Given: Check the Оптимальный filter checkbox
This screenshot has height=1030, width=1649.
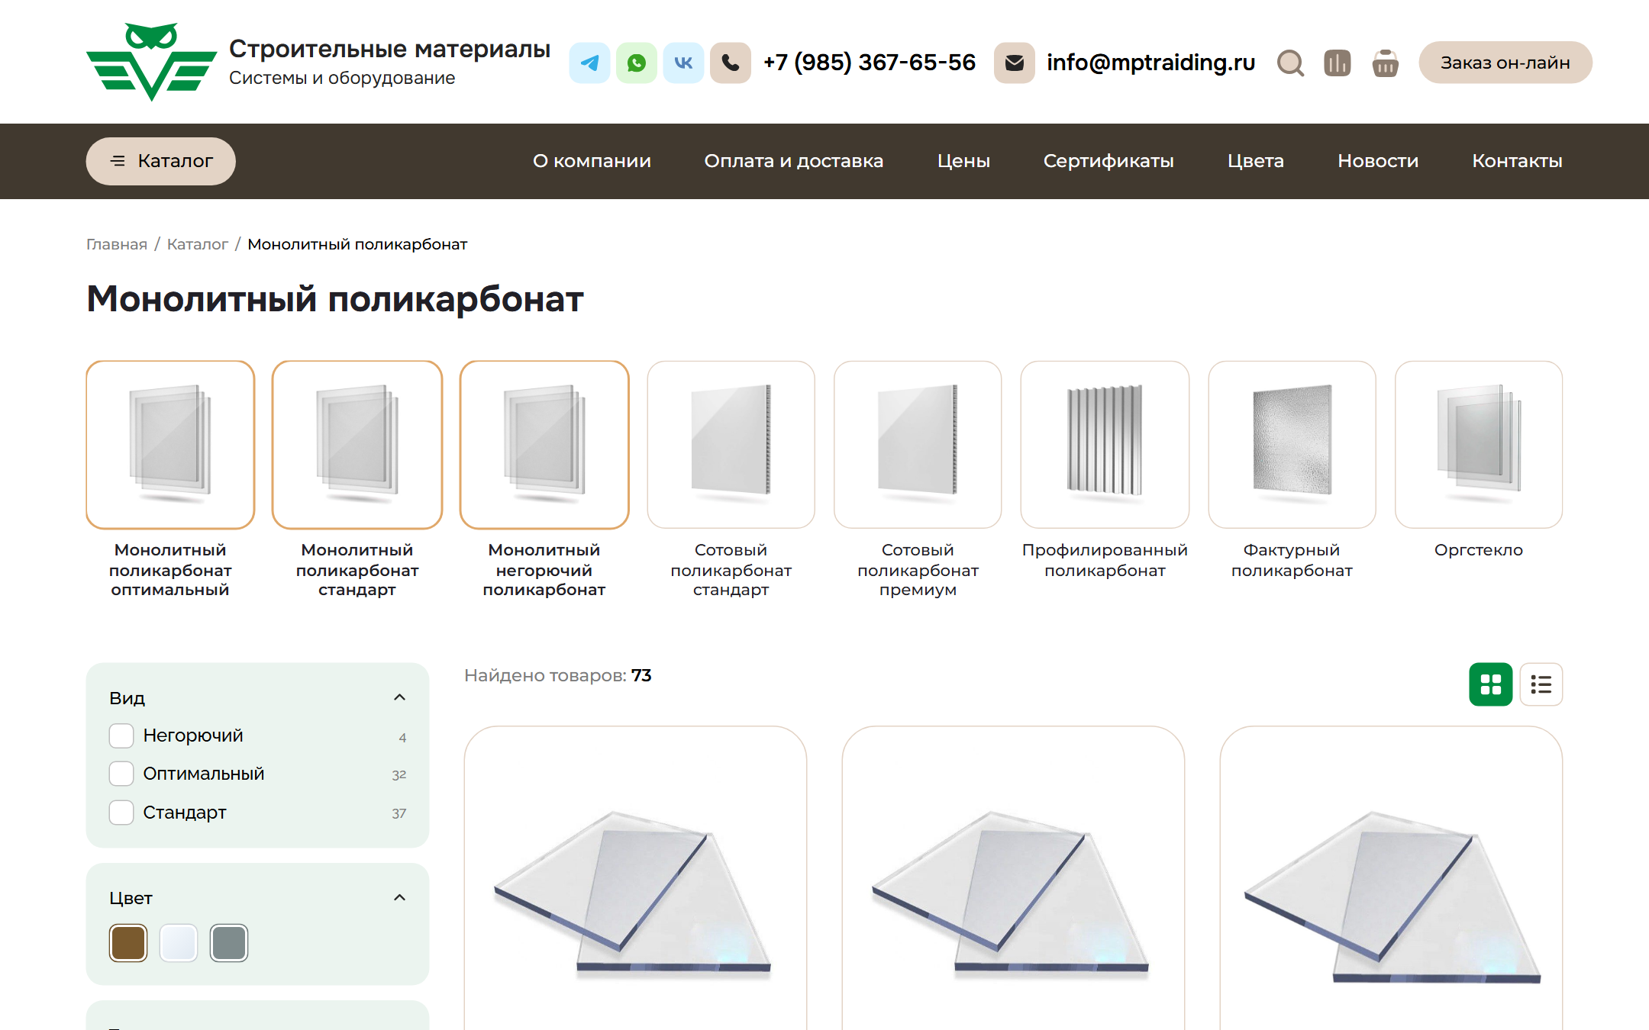Looking at the screenshot, I should point(121,774).
